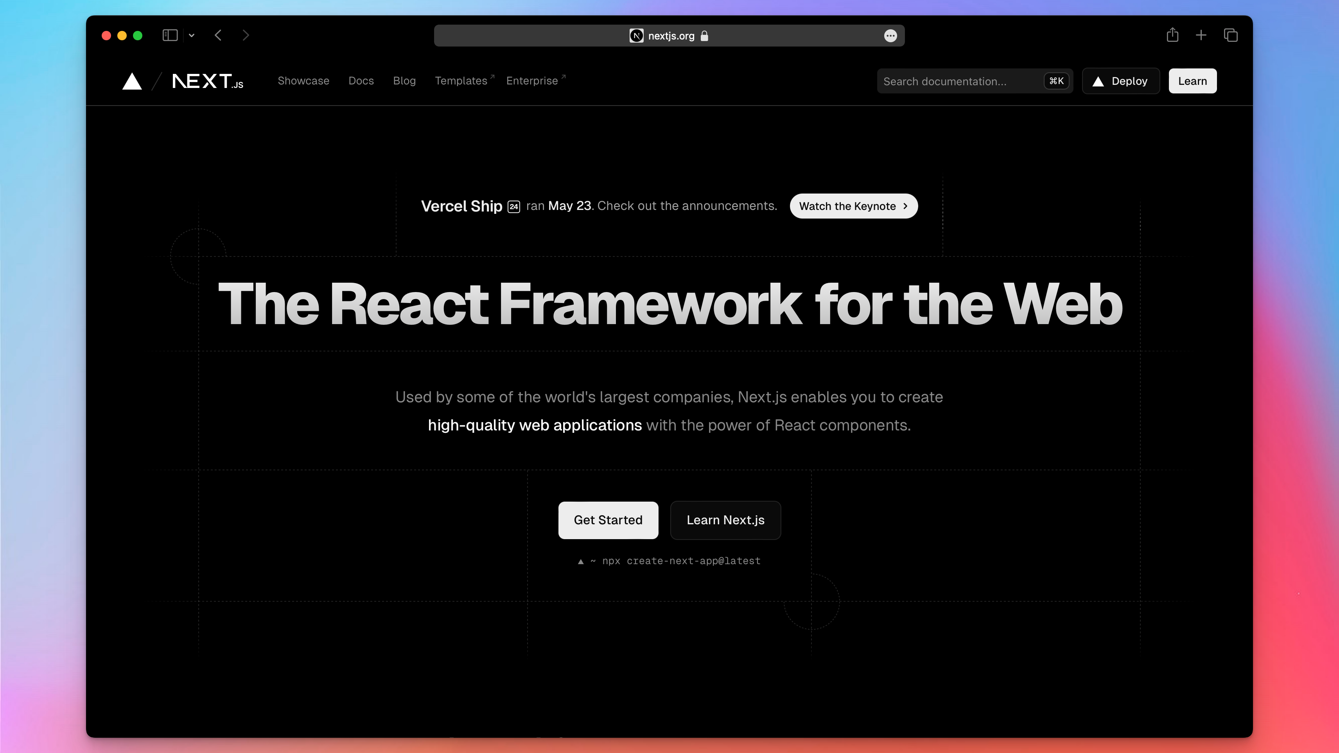1339x753 pixels.
Task: Click the Get Started button
Action: tap(608, 520)
